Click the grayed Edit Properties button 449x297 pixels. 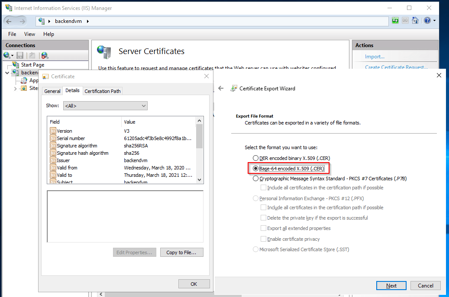coord(134,252)
